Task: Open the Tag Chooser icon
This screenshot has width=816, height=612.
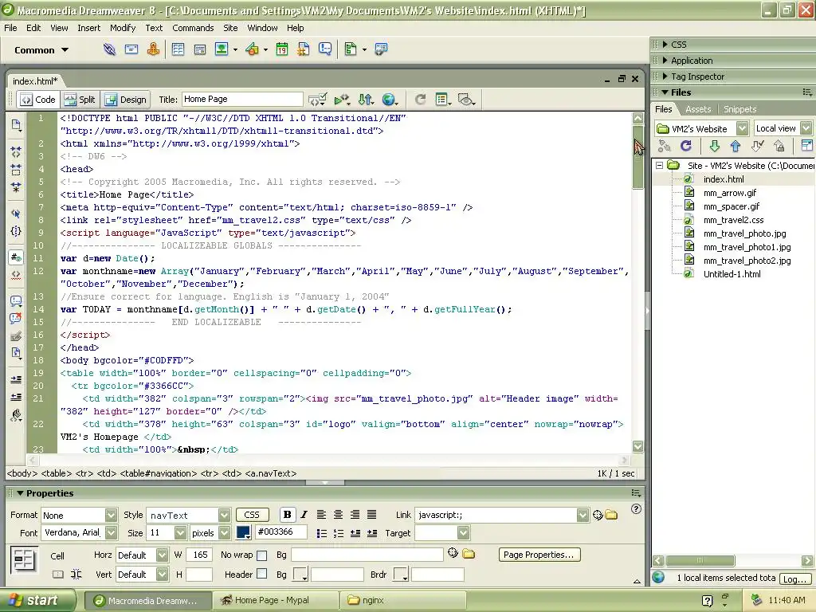Action: point(381,49)
